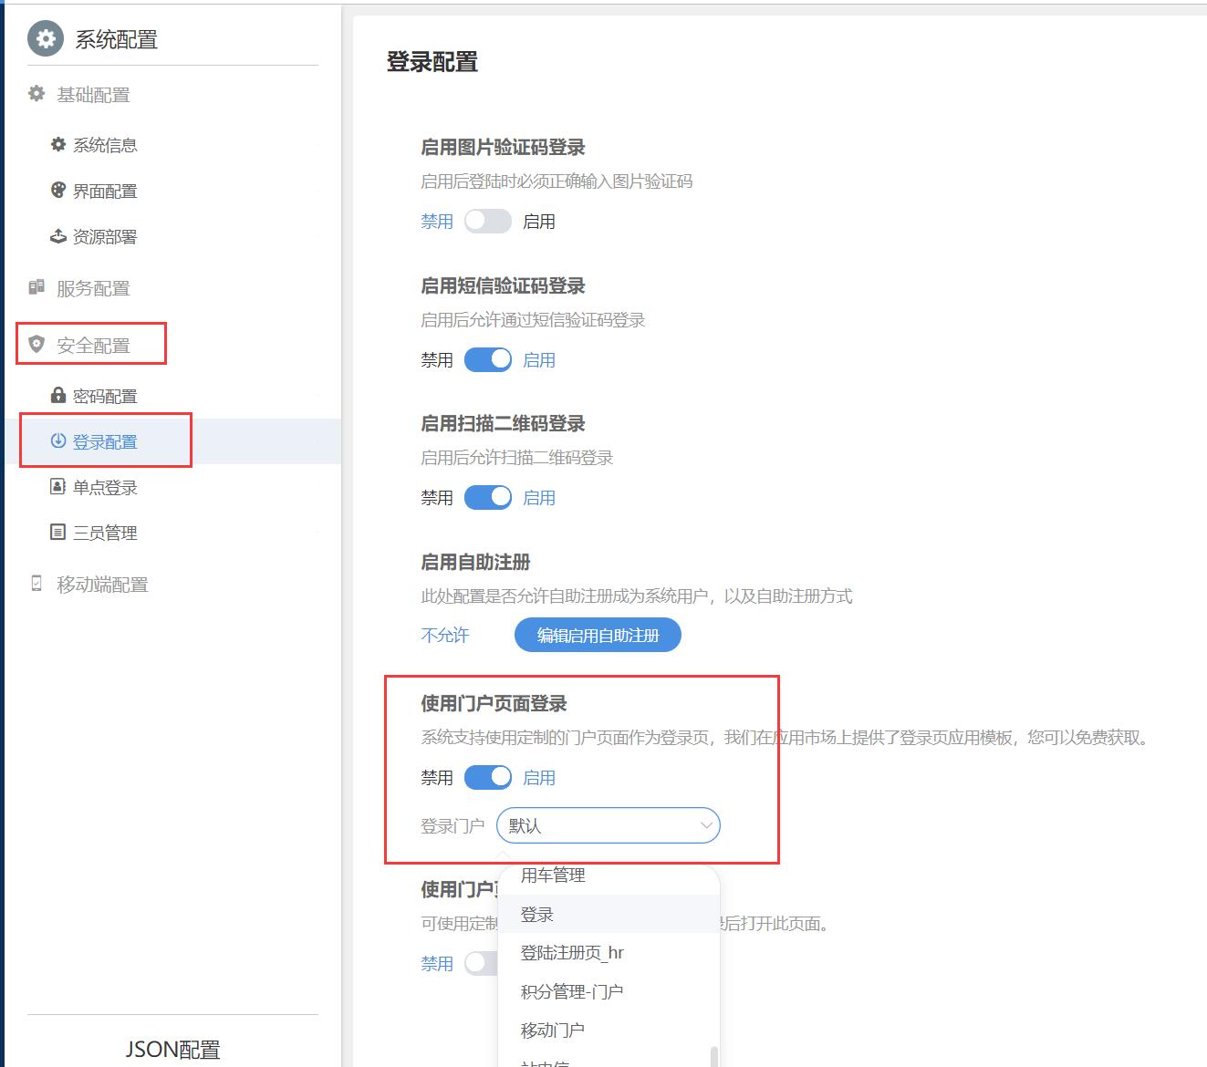This screenshot has width=1207, height=1067.
Task: Click the shield icon beside 安全配置
Action: (36, 344)
